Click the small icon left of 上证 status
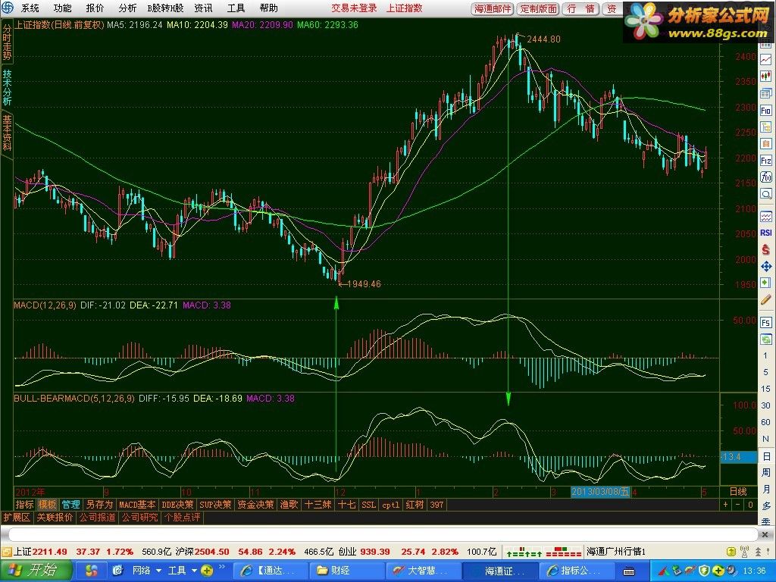776x582 pixels. point(6,552)
